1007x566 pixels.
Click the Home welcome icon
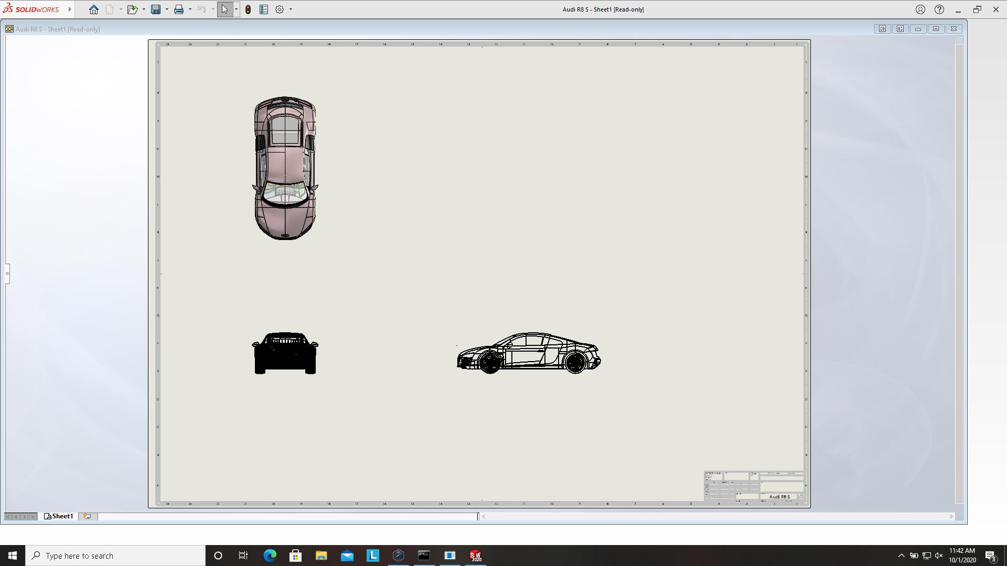coord(93,9)
